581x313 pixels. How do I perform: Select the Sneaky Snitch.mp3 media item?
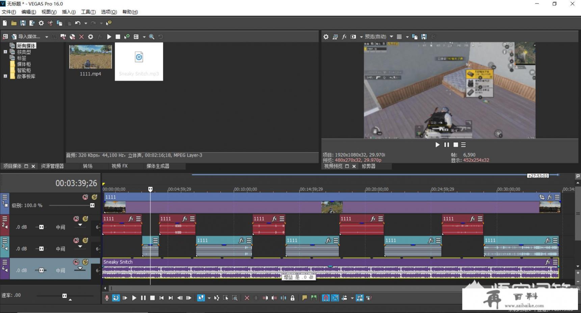click(x=139, y=61)
